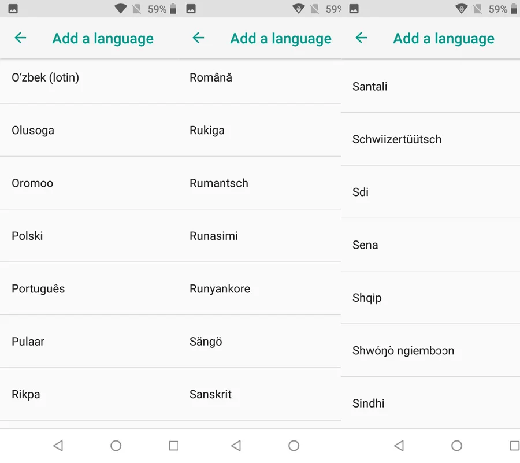
Task: Tap the back arrow in the left screen
Action: click(x=20, y=38)
